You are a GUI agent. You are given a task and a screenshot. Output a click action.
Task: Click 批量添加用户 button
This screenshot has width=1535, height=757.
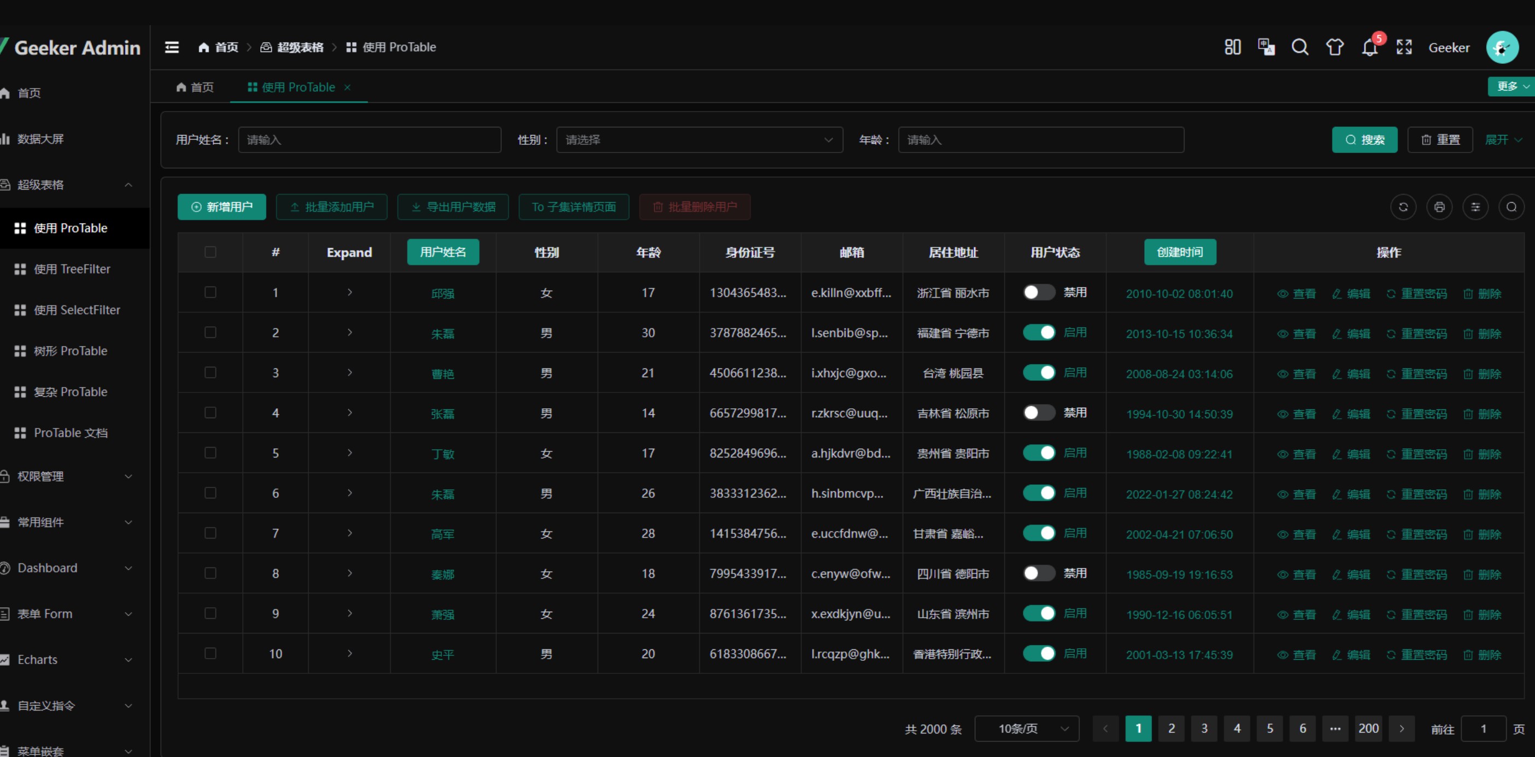click(331, 207)
